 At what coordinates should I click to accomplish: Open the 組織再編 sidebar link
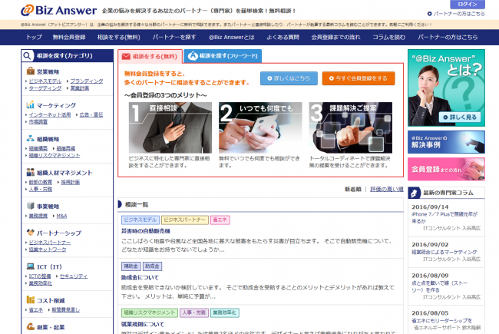[x=66, y=148]
